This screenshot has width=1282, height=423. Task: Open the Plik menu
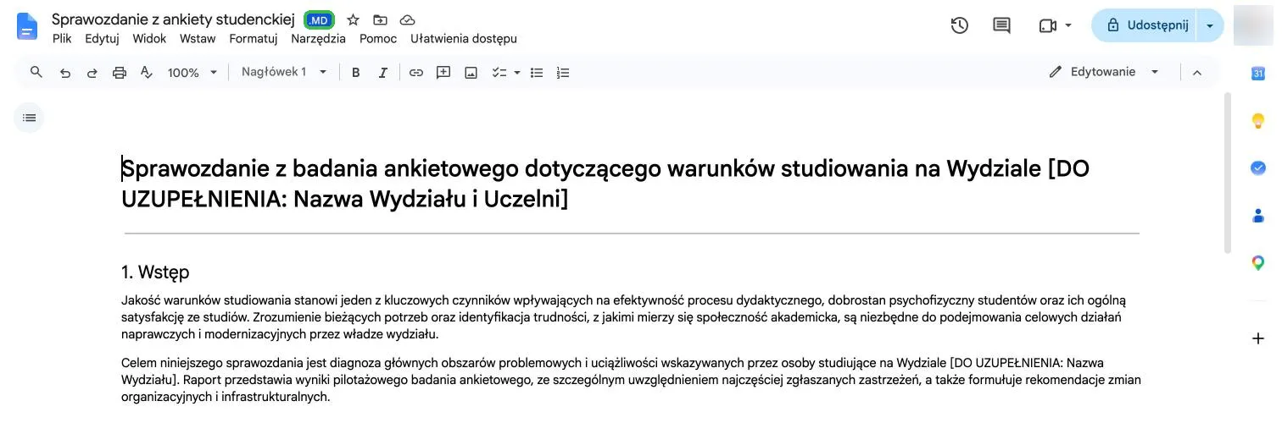(62, 39)
